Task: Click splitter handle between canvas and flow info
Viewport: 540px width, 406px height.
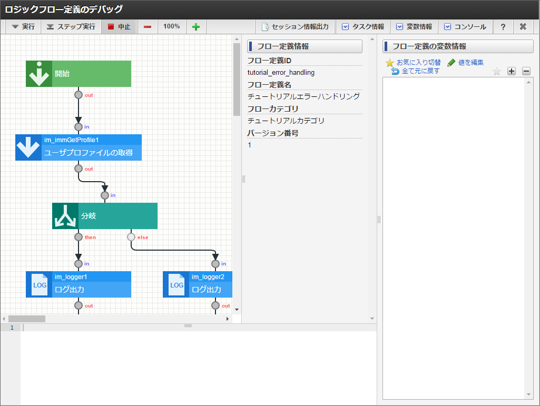Action: pyautogui.click(x=243, y=179)
